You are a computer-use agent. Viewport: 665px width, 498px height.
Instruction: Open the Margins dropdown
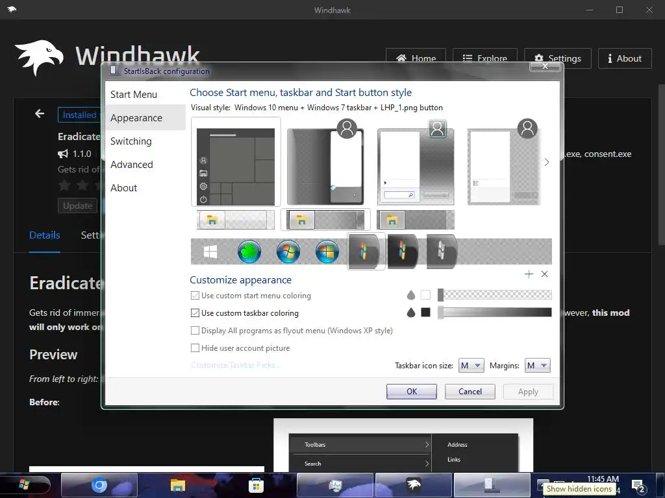[x=537, y=366]
